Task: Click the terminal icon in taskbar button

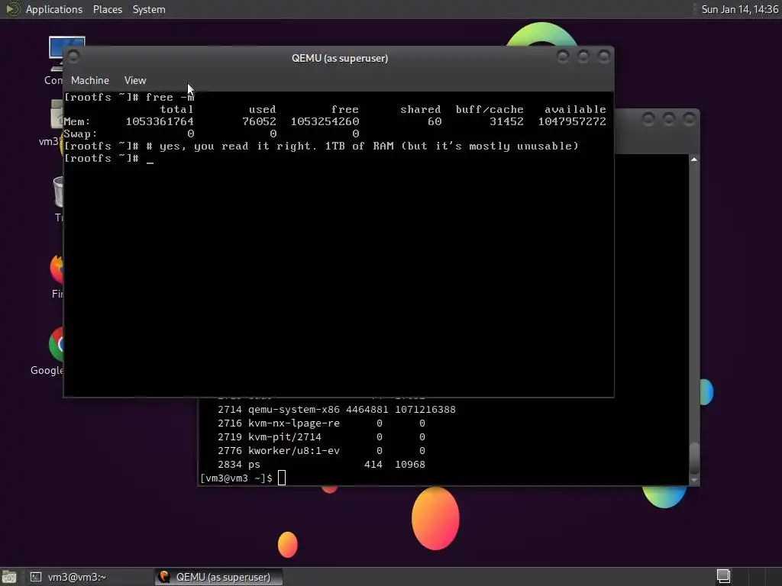Action: click(x=35, y=577)
